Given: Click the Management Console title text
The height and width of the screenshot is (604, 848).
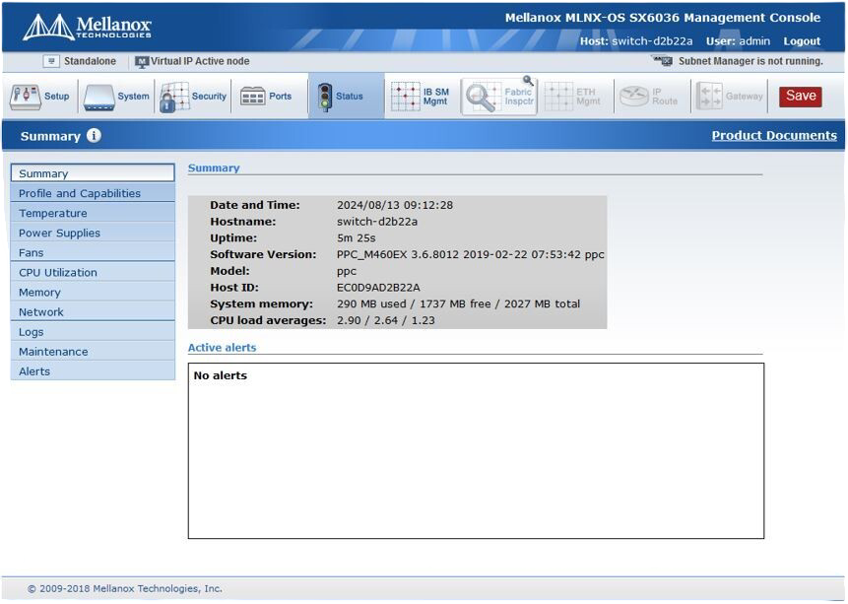Looking at the screenshot, I should pos(663,18).
